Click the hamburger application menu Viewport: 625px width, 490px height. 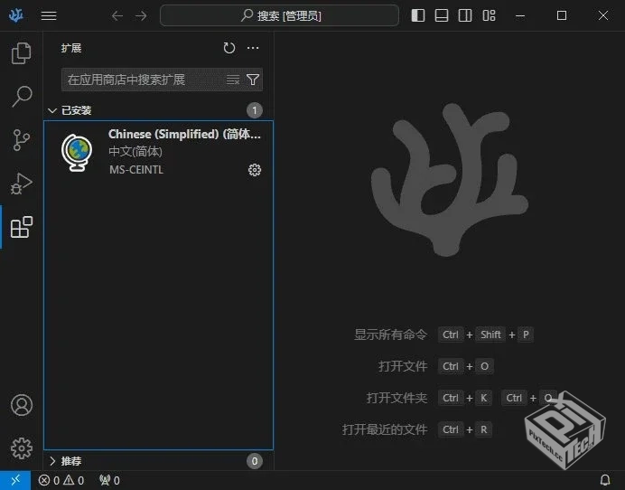click(49, 15)
